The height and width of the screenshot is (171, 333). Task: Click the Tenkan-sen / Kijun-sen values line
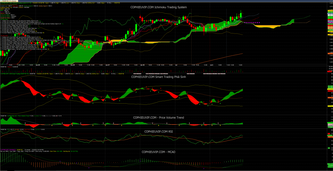(26, 6)
